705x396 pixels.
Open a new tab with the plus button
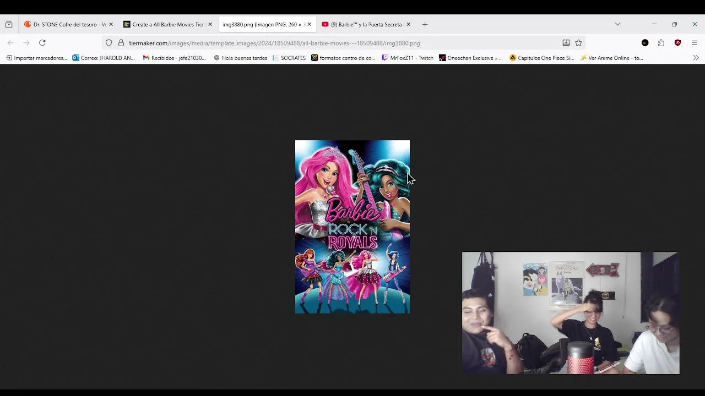pyautogui.click(x=425, y=24)
